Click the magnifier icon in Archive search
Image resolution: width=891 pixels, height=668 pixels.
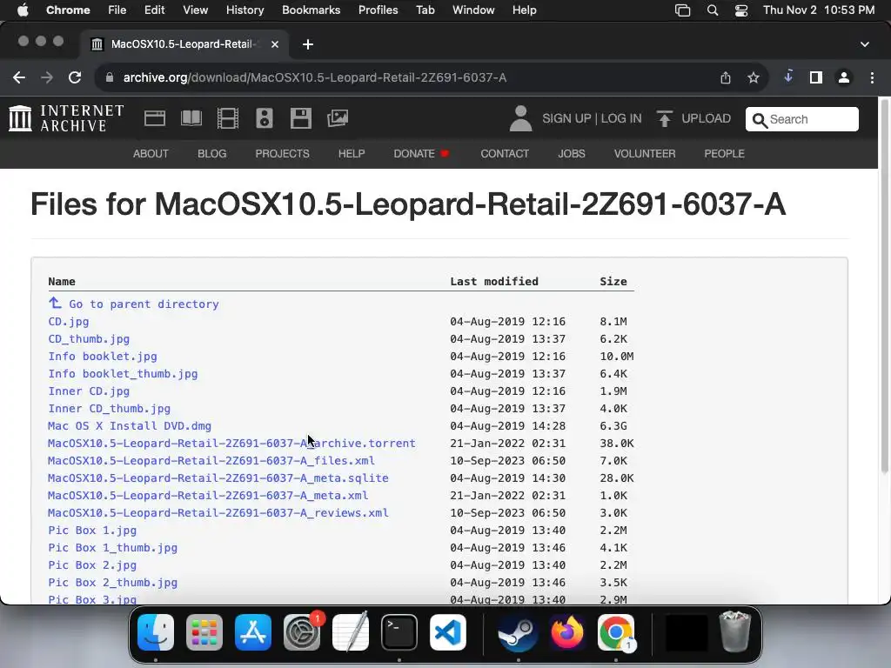759,120
